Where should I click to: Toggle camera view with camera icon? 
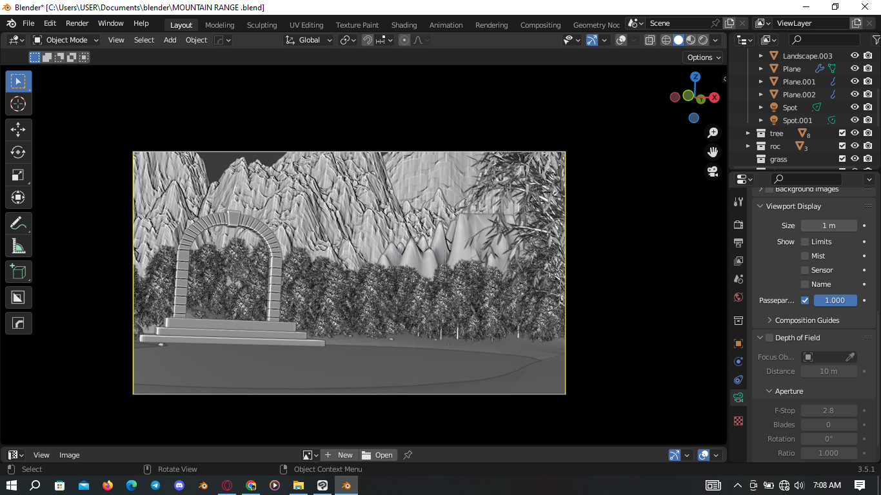[x=713, y=171]
